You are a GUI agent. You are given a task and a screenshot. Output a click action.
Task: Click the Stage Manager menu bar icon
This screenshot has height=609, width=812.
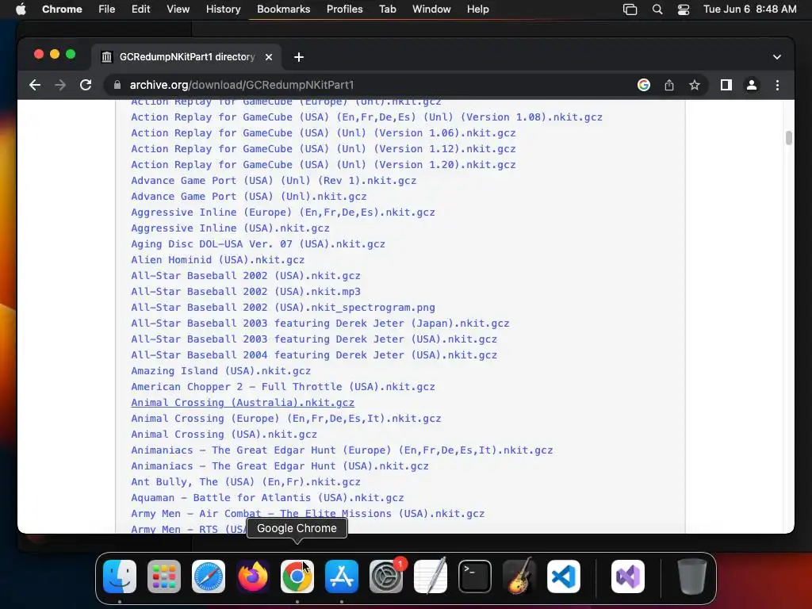[630, 10]
